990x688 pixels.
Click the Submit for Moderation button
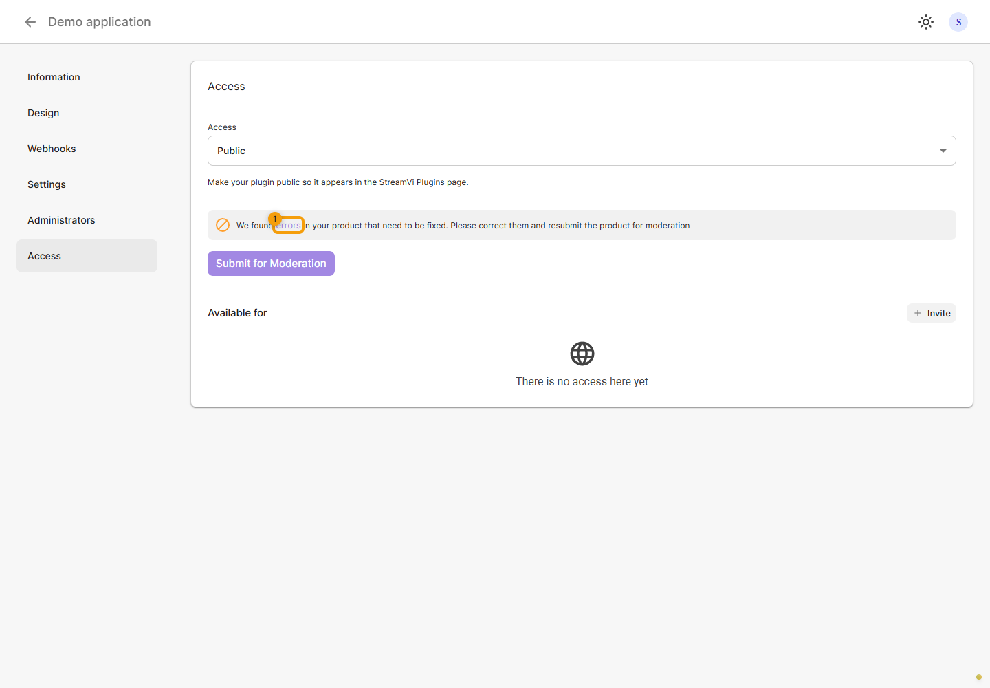[x=271, y=264]
